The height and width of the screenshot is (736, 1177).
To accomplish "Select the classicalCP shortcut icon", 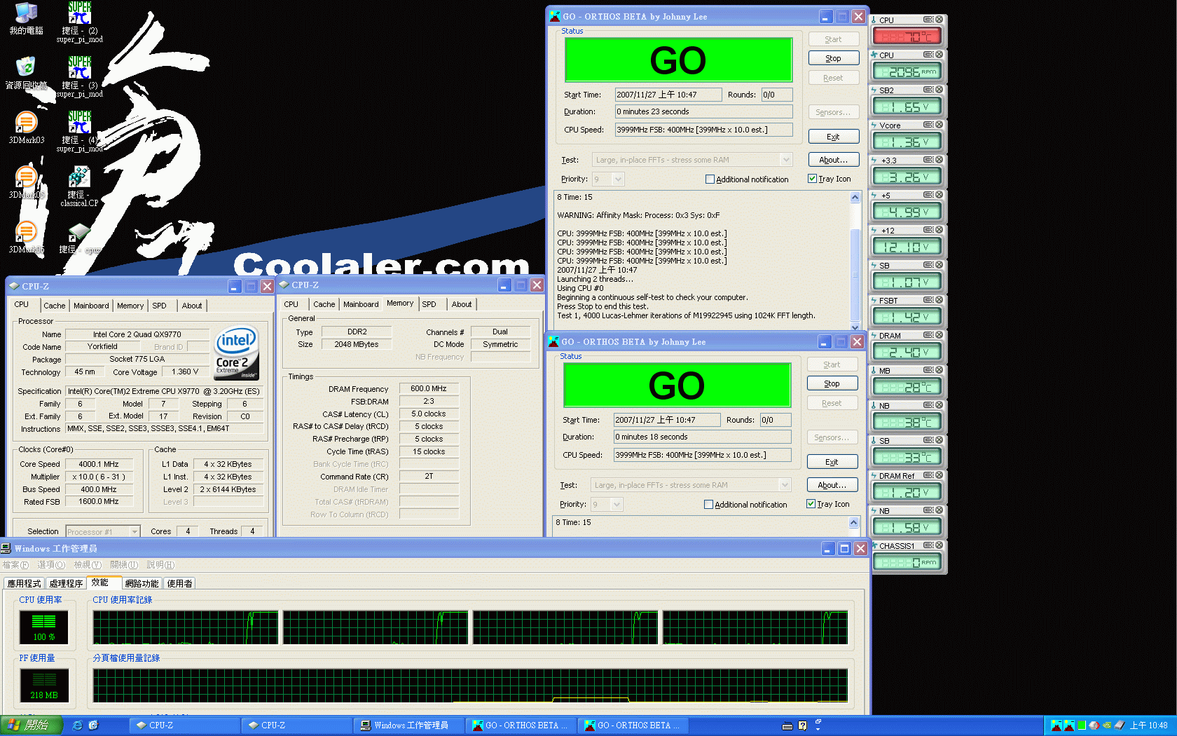I will (79, 186).
